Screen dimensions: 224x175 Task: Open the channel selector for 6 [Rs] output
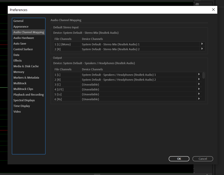pyautogui.click(x=199, y=99)
